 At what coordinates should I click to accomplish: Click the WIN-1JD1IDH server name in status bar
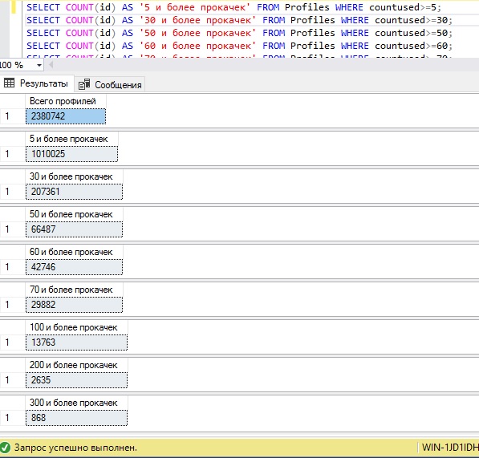pyautogui.click(x=449, y=448)
